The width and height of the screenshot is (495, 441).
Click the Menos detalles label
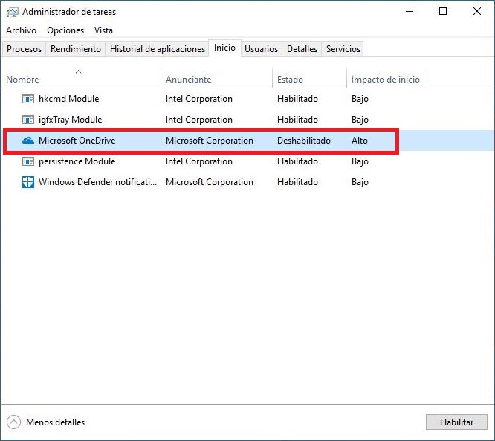click(x=56, y=422)
